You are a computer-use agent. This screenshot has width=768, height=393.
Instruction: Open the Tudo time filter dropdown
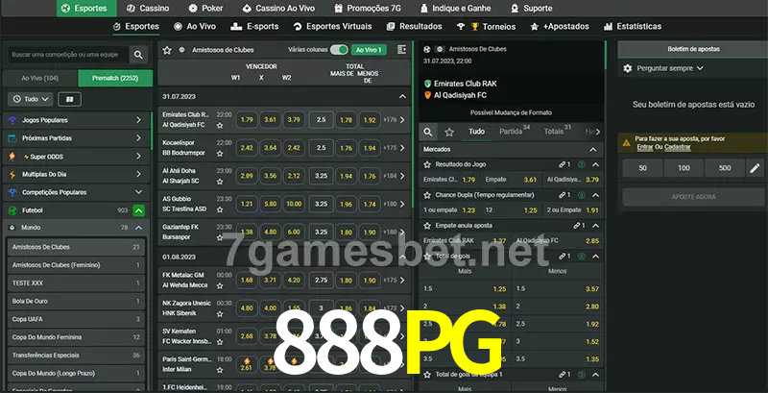click(x=31, y=100)
